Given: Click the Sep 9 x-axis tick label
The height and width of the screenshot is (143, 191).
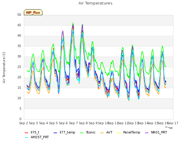Looking at the screenshot, I should coord(93,123).
